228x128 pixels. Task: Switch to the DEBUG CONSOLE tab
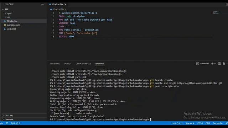click(83, 64)
